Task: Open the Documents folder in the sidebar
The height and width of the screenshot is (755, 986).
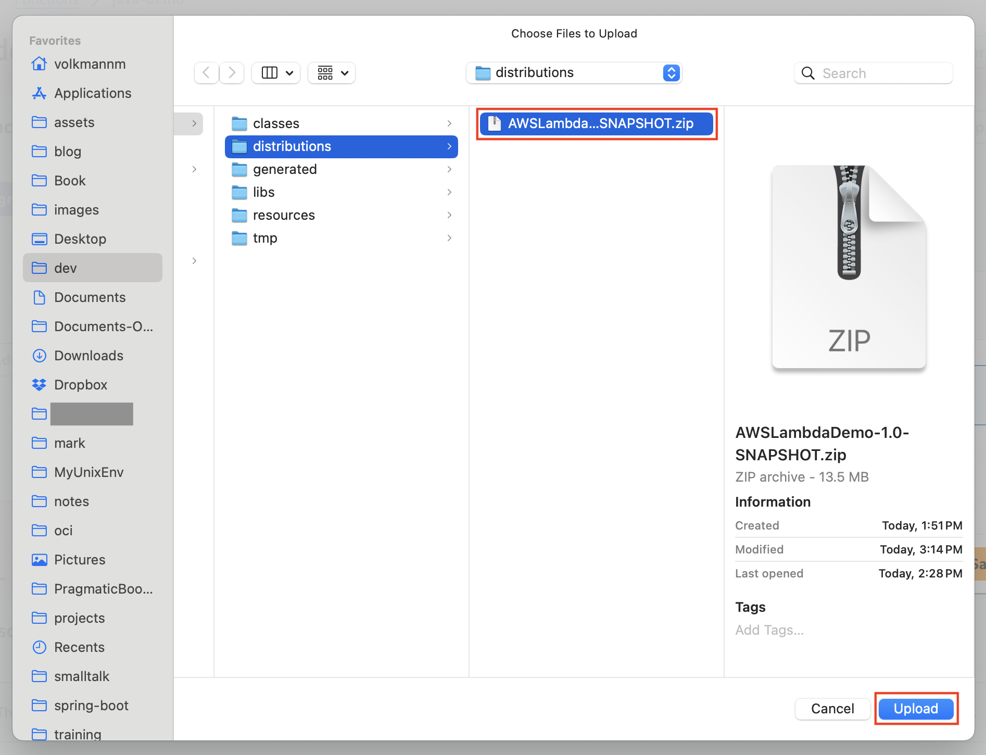Action: coord(90,297)
